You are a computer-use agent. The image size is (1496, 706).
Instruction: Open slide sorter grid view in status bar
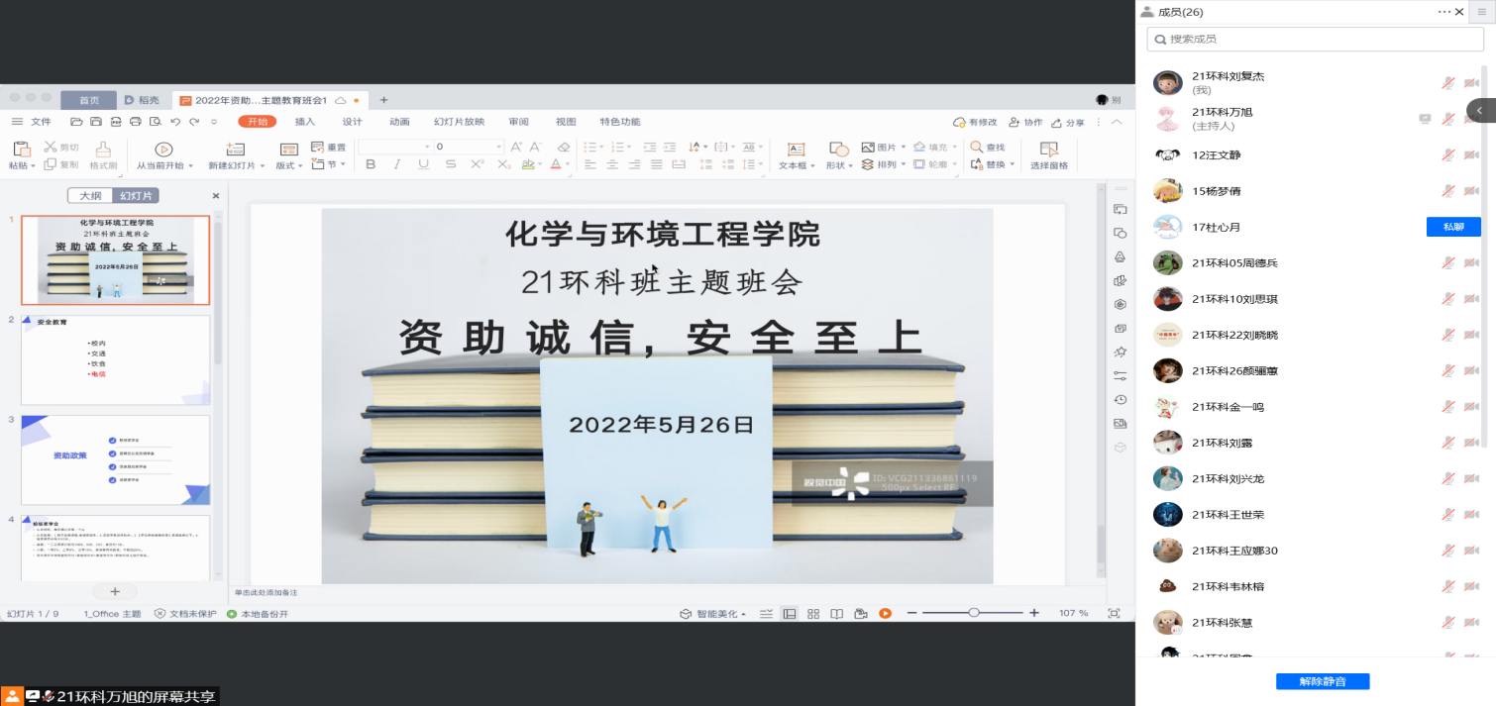[x=813, y=614]
